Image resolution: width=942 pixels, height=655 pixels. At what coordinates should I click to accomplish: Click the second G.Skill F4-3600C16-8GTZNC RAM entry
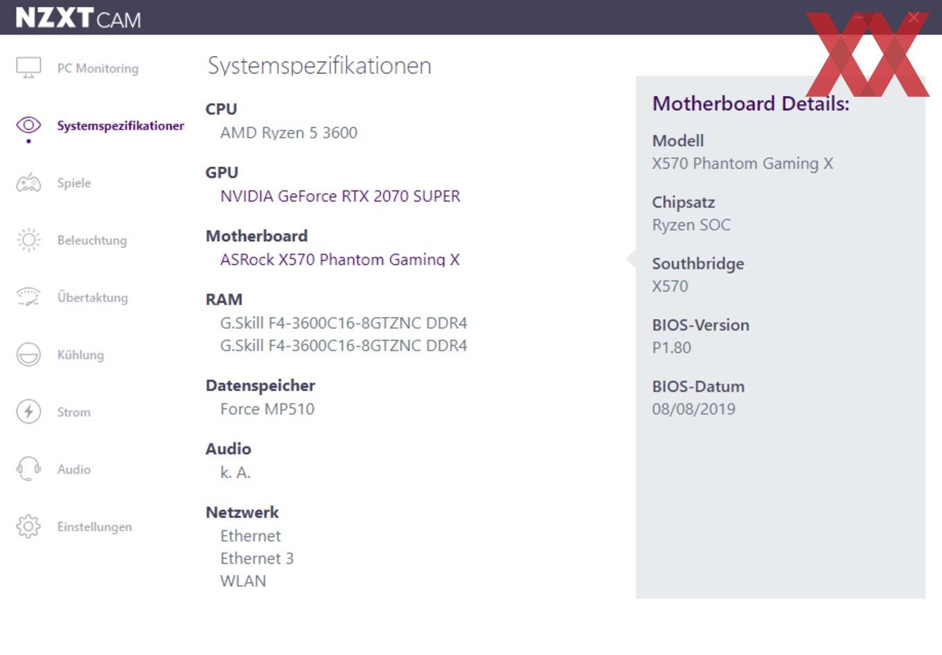(344, 346)
